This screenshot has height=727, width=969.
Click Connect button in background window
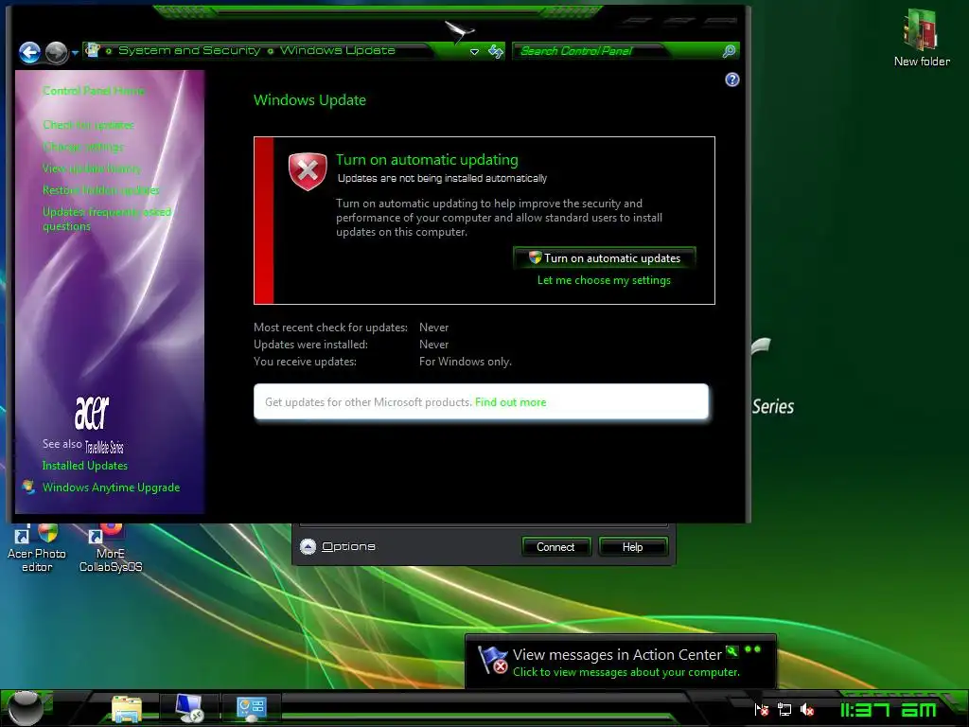(x=555, y=547)
